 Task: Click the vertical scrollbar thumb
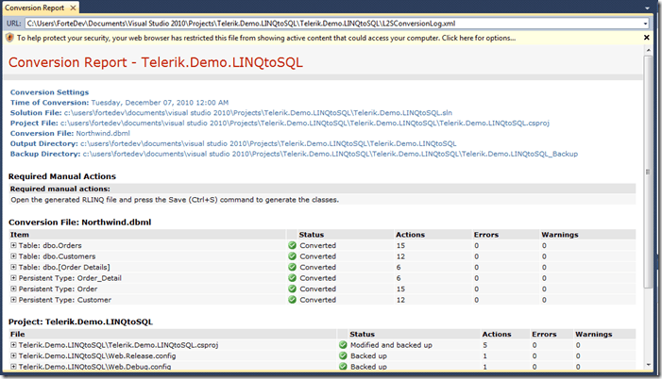[648, 172]
